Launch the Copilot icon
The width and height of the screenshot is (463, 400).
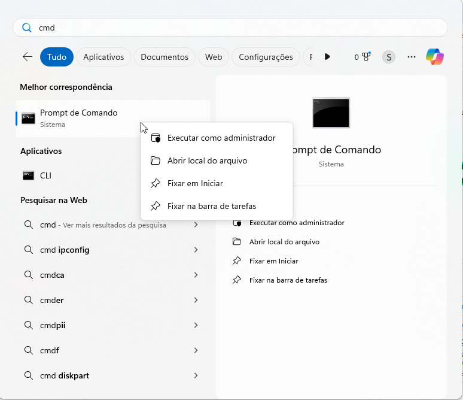point(435,56)
